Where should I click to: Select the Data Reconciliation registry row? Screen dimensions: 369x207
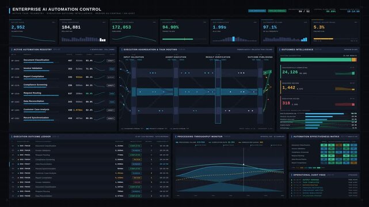63,102
